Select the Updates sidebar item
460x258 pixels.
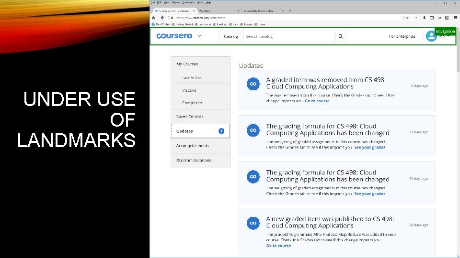[x=200, y=131]
